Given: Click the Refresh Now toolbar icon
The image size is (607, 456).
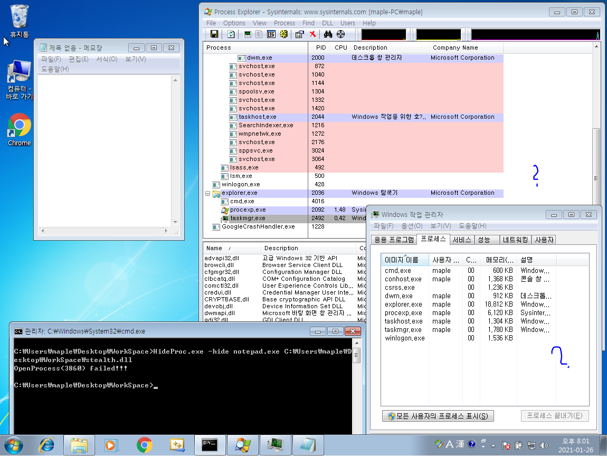Looking at the screenshot, I should click(231, 34).
